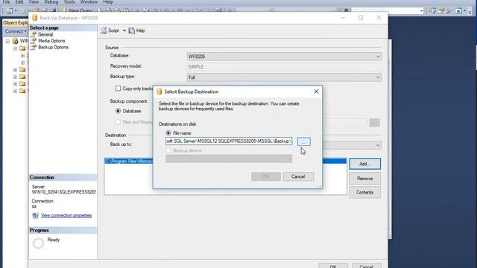Open the Connect dropdown in Object Explorer

click(x=16, y=31)
